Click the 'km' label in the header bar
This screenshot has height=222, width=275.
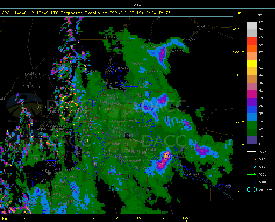tap(239, 13)
